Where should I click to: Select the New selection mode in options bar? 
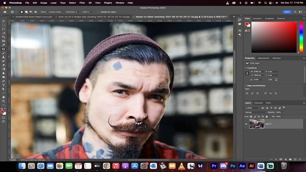coord(22,12)
